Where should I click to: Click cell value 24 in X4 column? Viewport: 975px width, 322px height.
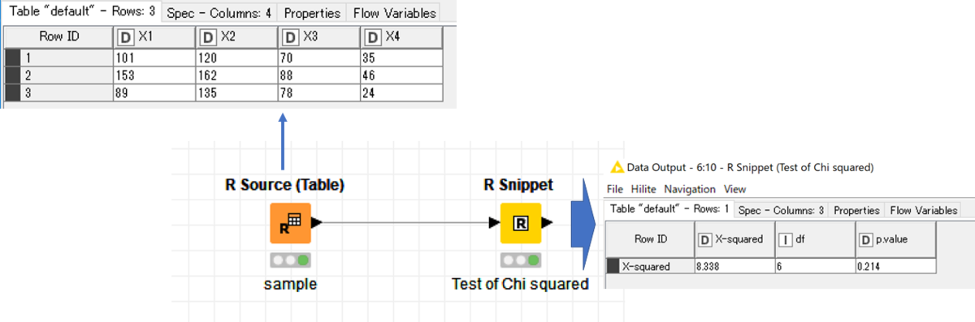[401, 92]
